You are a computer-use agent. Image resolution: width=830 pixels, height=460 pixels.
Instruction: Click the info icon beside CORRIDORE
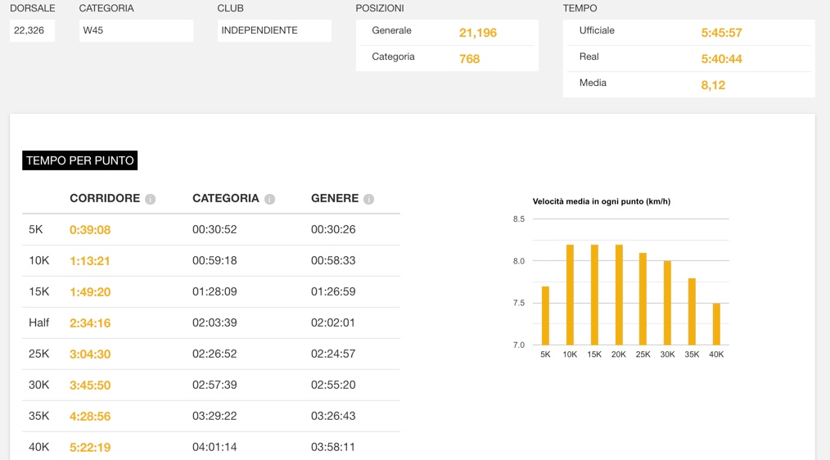151,199
